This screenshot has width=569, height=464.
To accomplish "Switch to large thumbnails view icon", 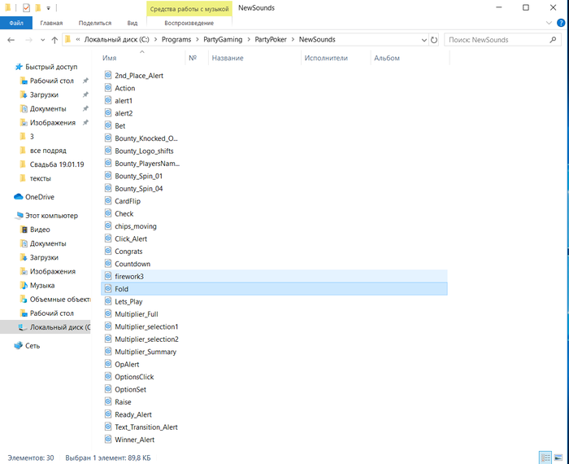I will click(x=558, y=457).
